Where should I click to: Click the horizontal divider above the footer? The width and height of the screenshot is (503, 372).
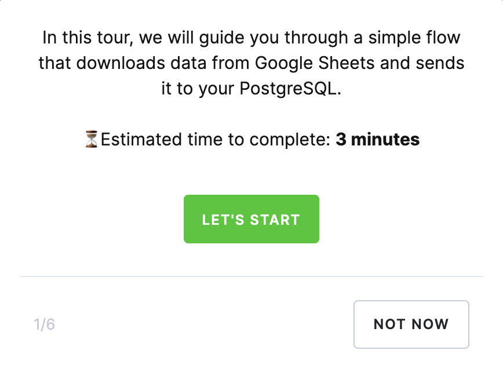[x=251, y=277]
